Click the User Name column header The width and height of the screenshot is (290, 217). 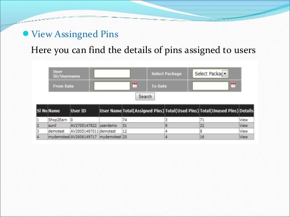[110, 111]
